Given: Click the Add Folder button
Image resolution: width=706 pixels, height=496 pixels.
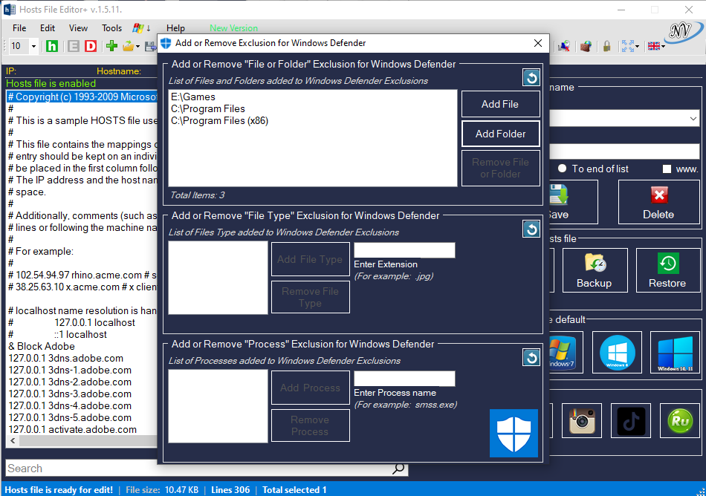Looking at the screenshot, I should [500, 134].
